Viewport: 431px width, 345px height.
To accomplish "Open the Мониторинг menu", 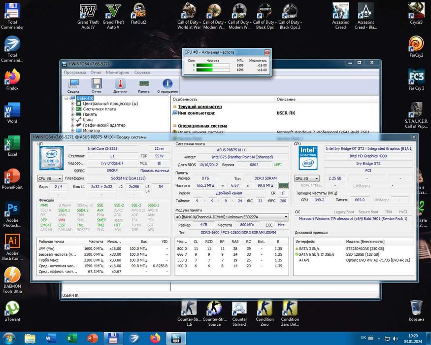I will pyautogui.click(x=118, y=72).
